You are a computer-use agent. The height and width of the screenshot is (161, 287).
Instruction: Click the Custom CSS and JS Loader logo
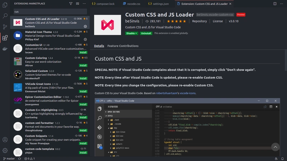pos(107,25)
